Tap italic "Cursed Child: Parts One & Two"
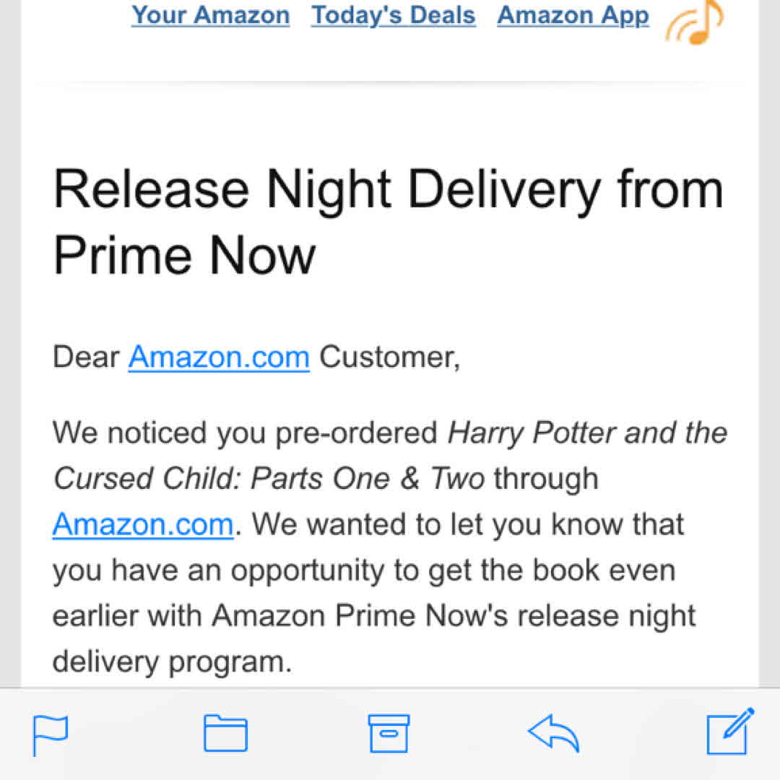Viewport: 780px width, 780px height. [268, 478]
